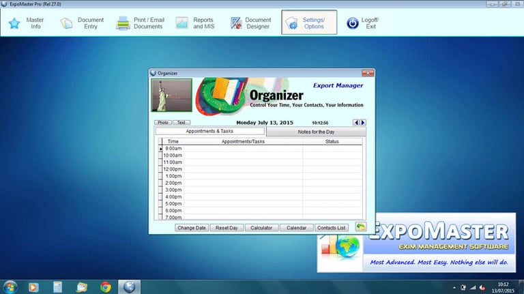Screen dimensions: 524x294
Task: Click the Print / Email Documents printer icon
Action: coord(123,23)
